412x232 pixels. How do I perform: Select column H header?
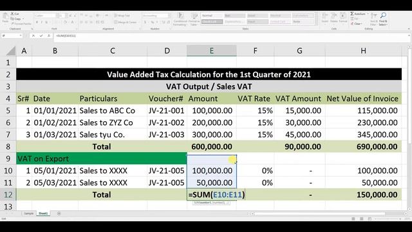363,51
